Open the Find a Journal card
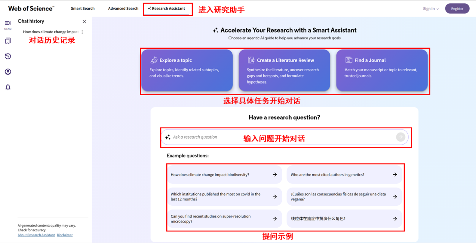This screenshot has width=476, height=245. coord(382,70)
